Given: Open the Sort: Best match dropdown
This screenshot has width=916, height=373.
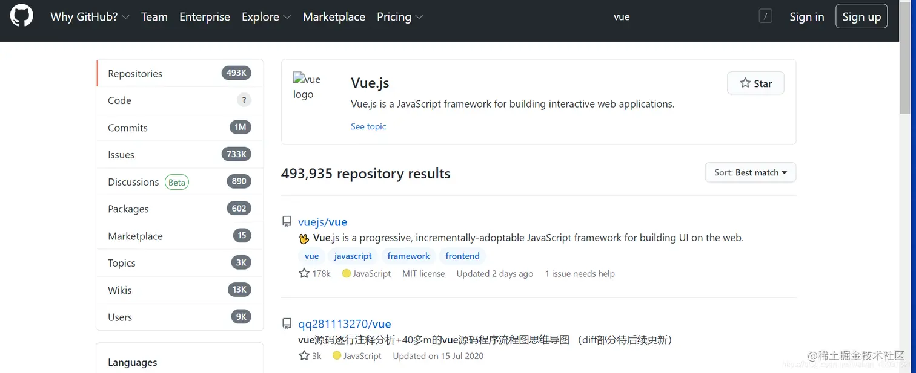Looking at the screenshot, I should (x=751, y=172).
